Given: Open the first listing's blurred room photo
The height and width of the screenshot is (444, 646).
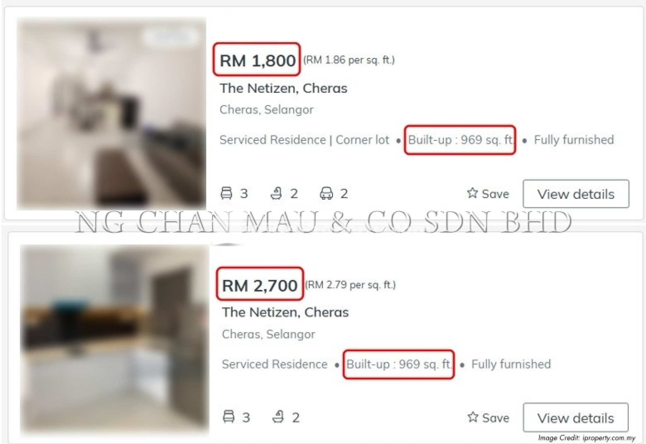Looking at the screenshot, I should click(x=111, y=114).
